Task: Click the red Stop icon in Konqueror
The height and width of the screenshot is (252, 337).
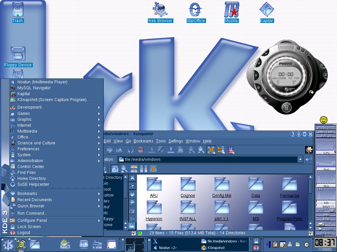Action: pos(140,150)
